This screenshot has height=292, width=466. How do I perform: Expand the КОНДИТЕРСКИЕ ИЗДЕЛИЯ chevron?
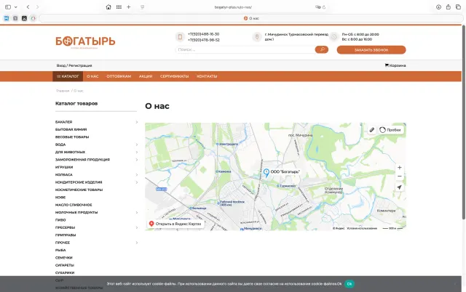[137, 182]
